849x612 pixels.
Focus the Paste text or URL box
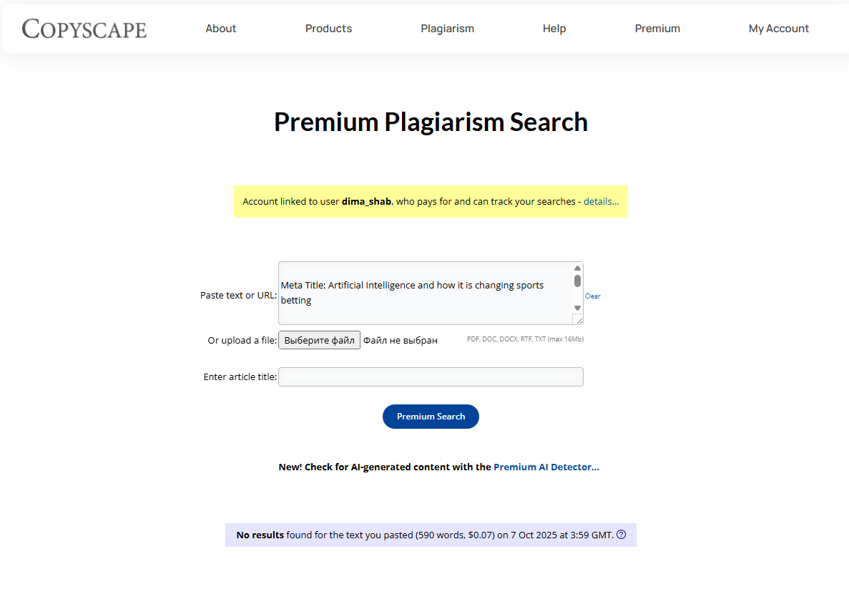point(426,293)
